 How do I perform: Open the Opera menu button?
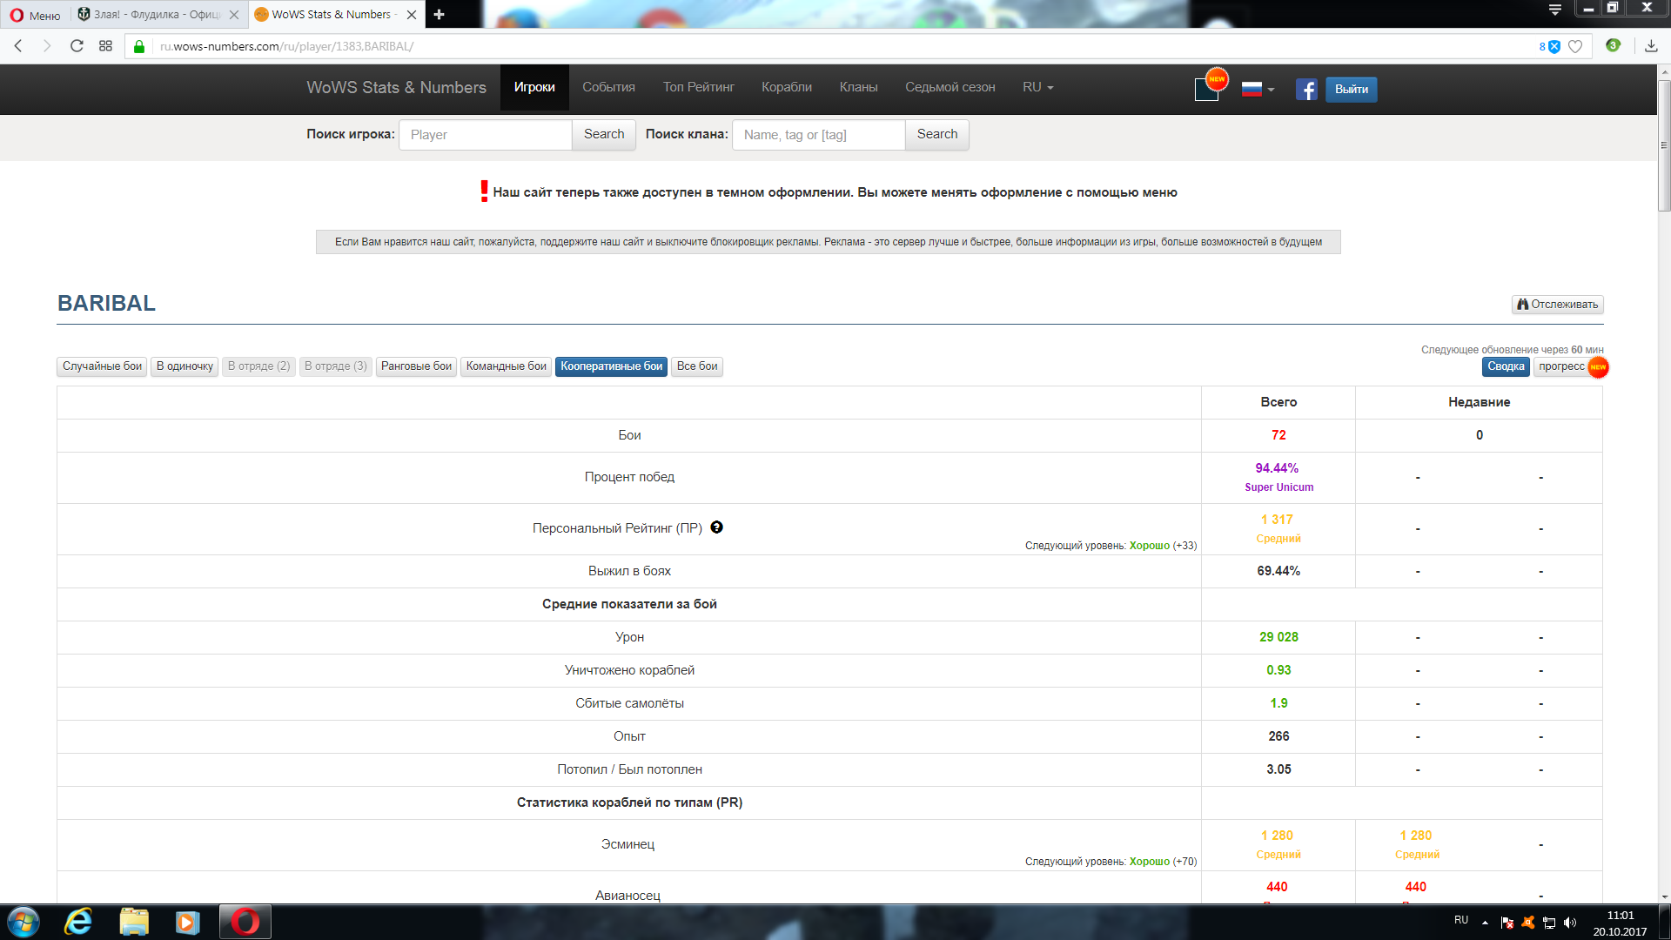36,15
